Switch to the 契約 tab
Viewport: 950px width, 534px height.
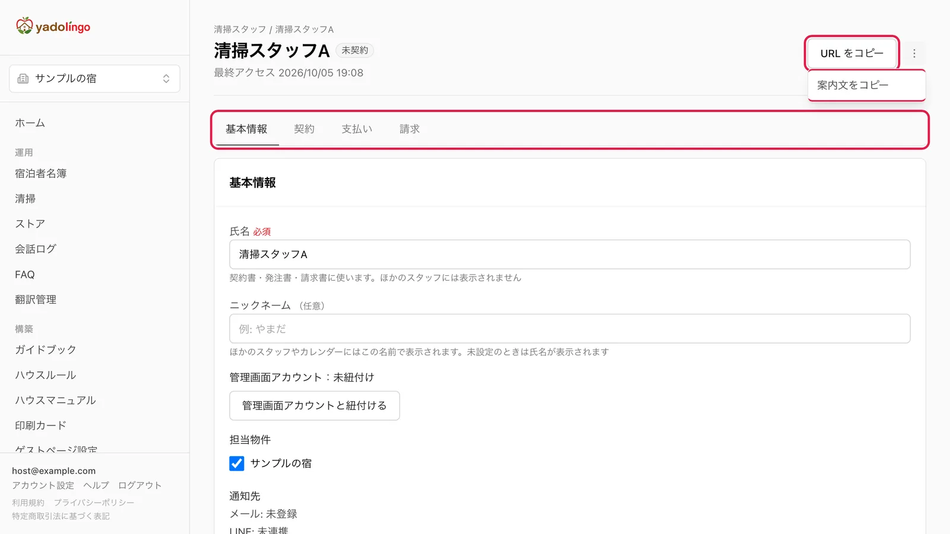304,129
